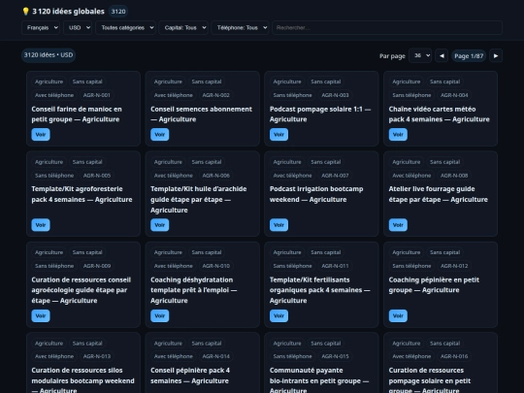Change the Par page count dropdown
Image resolution: width=524 pixels, height=393 pixels.
pyautogui.click(x=420, y=55)
